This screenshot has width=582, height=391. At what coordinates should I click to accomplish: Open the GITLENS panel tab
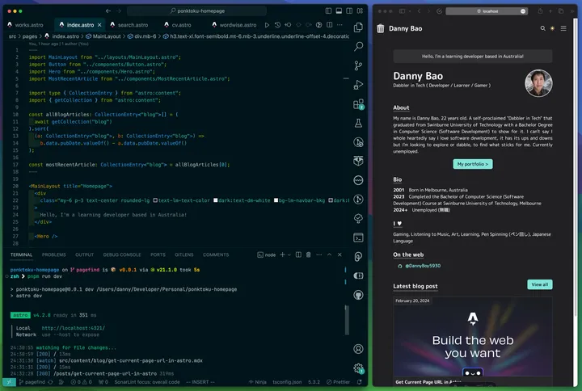click(x=184, y=254)
